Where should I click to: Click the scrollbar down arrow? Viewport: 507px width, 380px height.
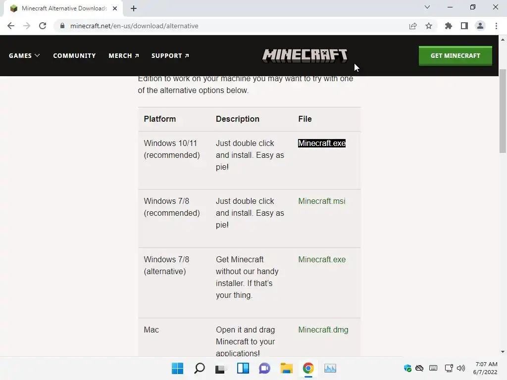[x=503, y=352]
